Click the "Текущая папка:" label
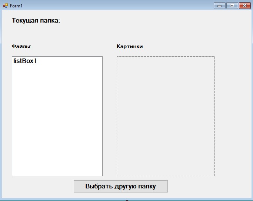This screenshot has width=253, height=201. click(36, 21)
